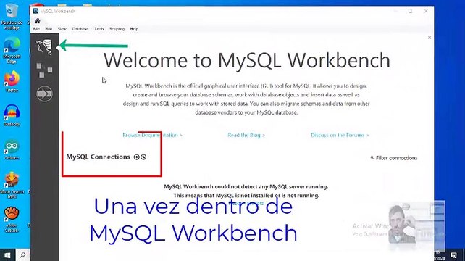465x261 pixels.
Task: Open the orange download-arrow desktop shortcut
Action: pyautogui.click(x=12, y=185)
